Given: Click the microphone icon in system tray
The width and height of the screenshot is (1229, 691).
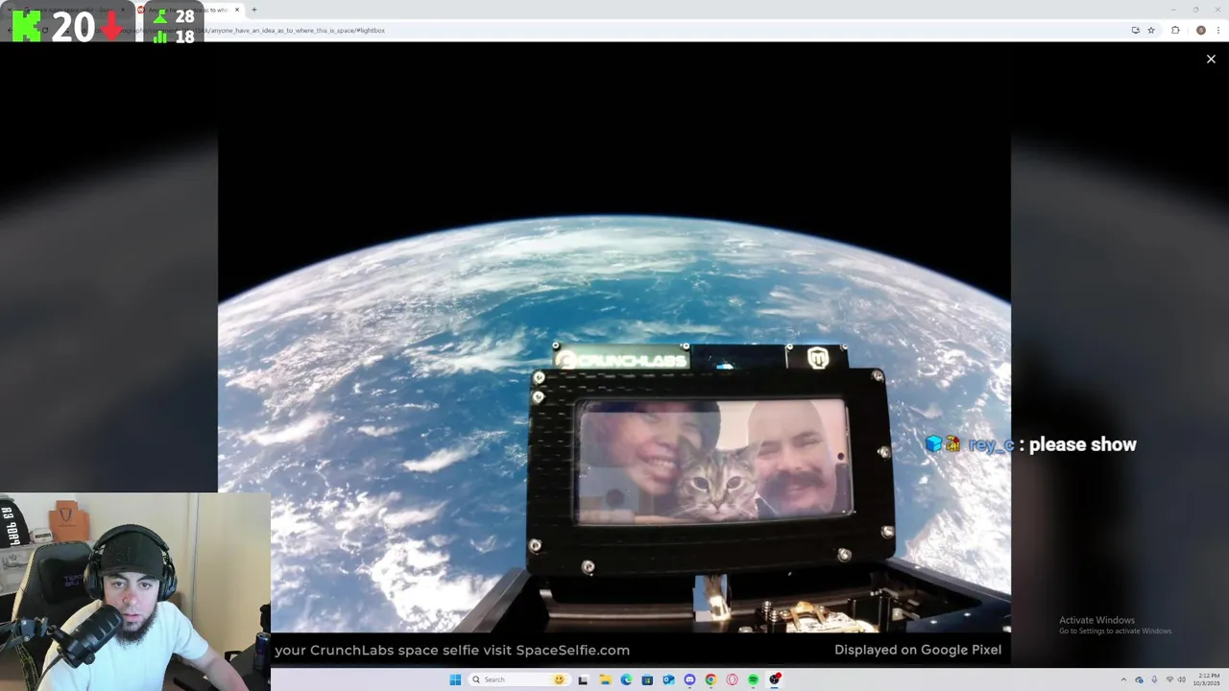Looking at the screenshot, I should [1154, 679].
